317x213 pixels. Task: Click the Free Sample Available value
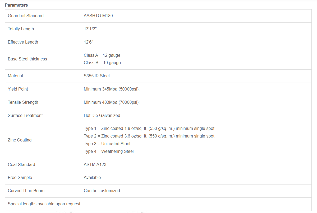(x=92, y=177)
